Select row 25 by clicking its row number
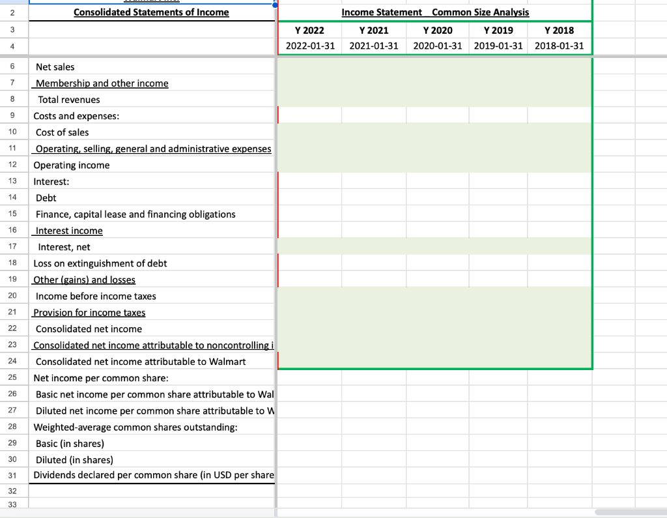This screenshot has width=667, height=518. click(14, 377)
